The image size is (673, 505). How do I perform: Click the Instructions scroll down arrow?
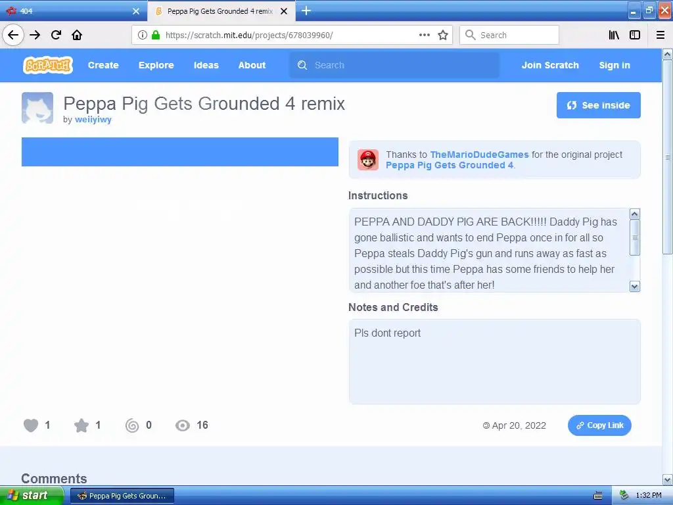coord(634,287)
